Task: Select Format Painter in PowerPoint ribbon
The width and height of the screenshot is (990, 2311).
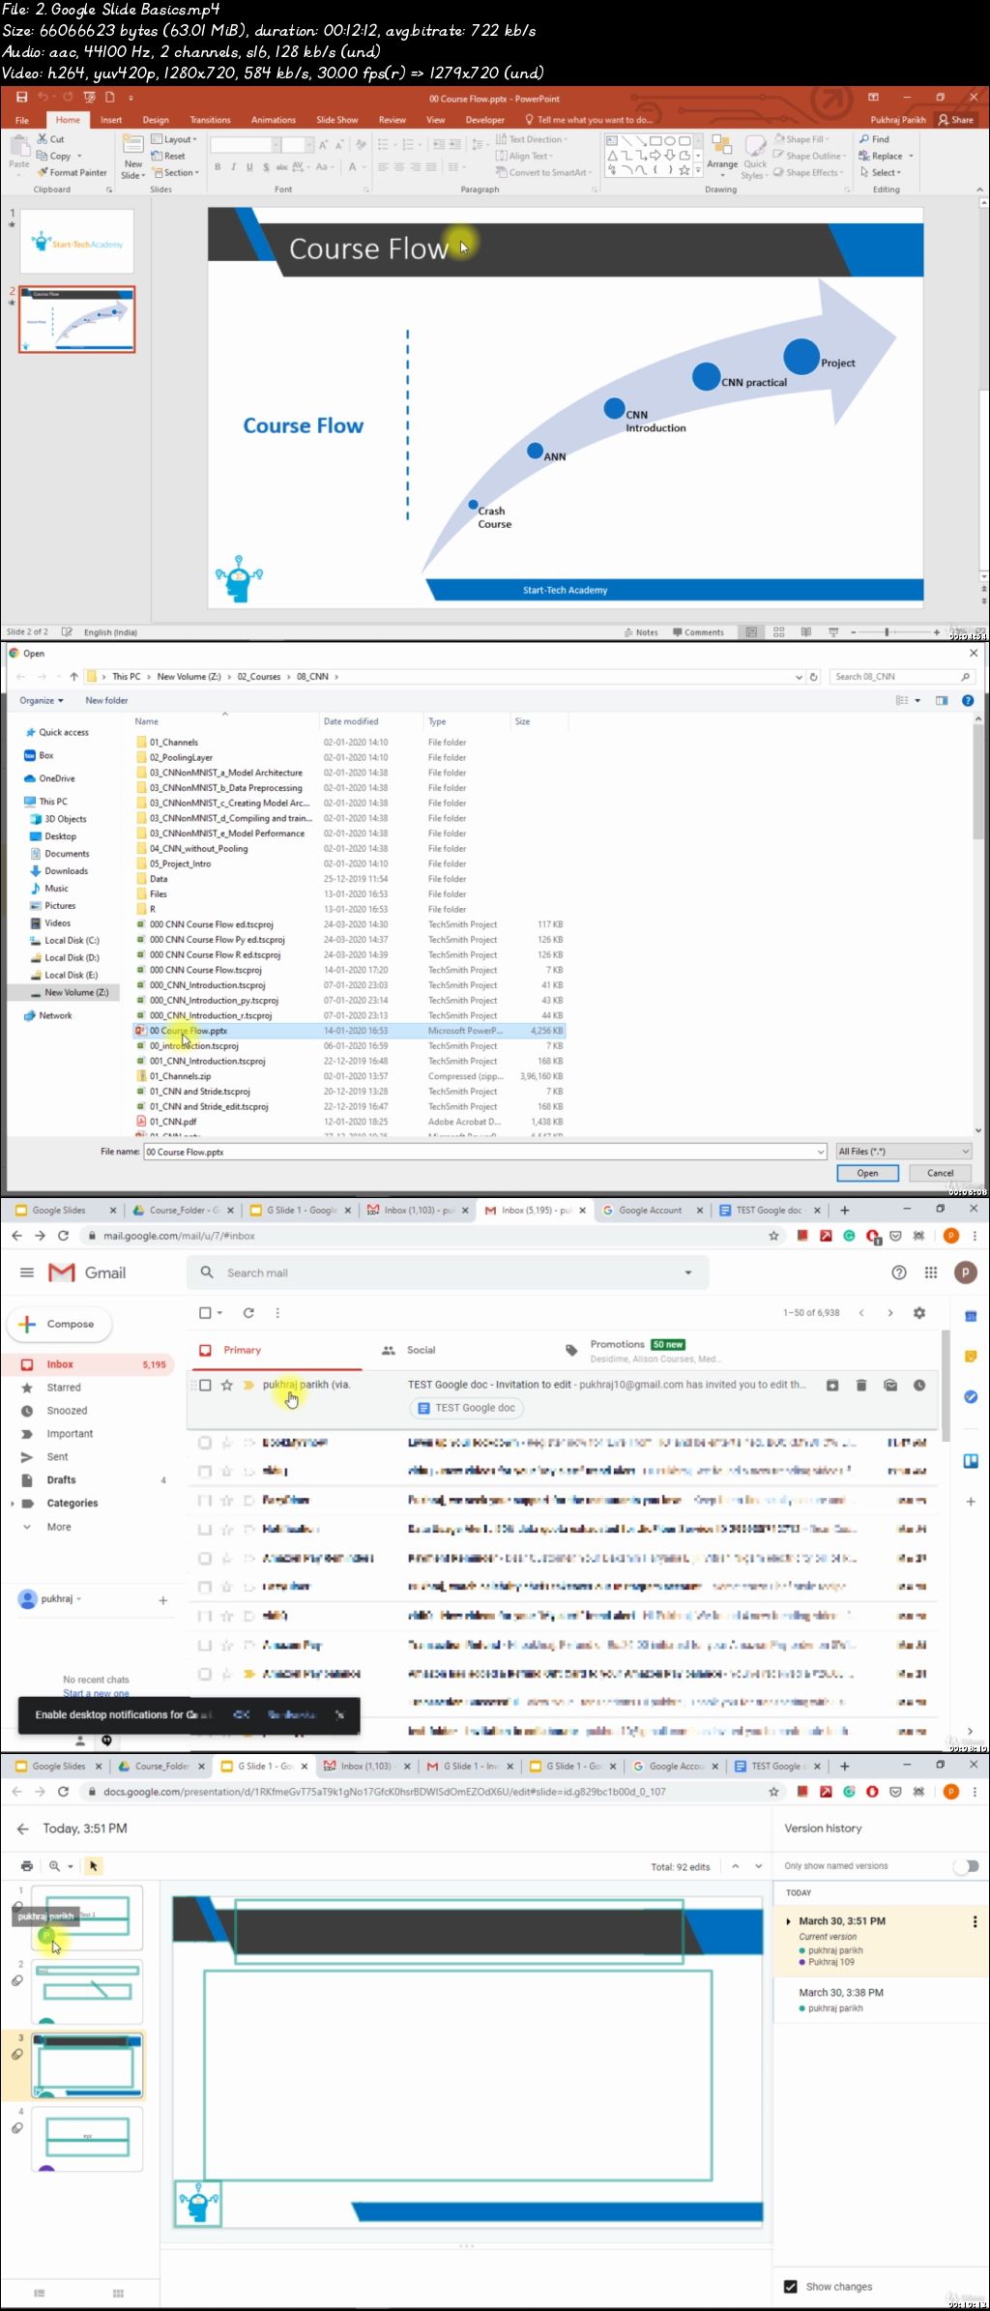Action: [73, 172]
